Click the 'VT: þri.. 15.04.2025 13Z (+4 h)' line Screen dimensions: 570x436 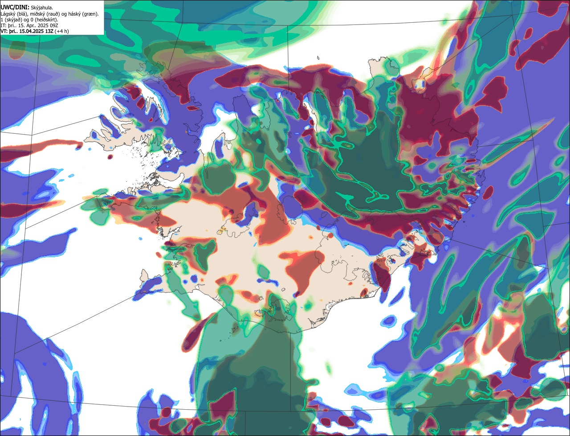35,31
